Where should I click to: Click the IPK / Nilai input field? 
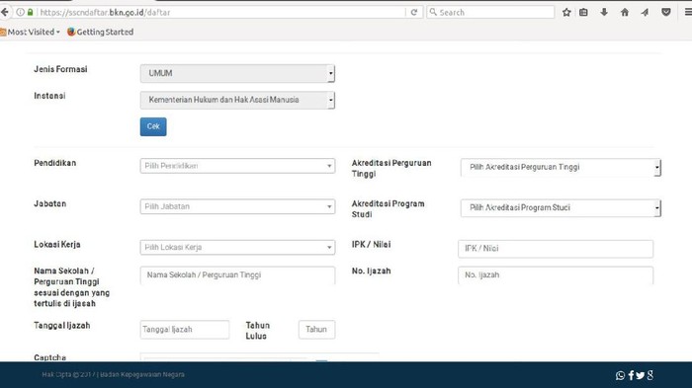pyautogui.click(x=556, y=249)
